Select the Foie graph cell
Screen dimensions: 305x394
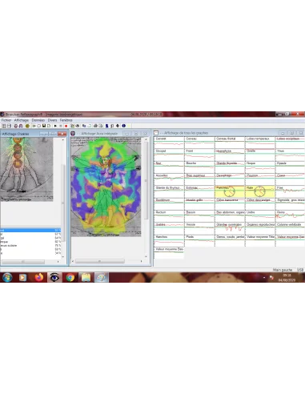click(x=291, y=191)
